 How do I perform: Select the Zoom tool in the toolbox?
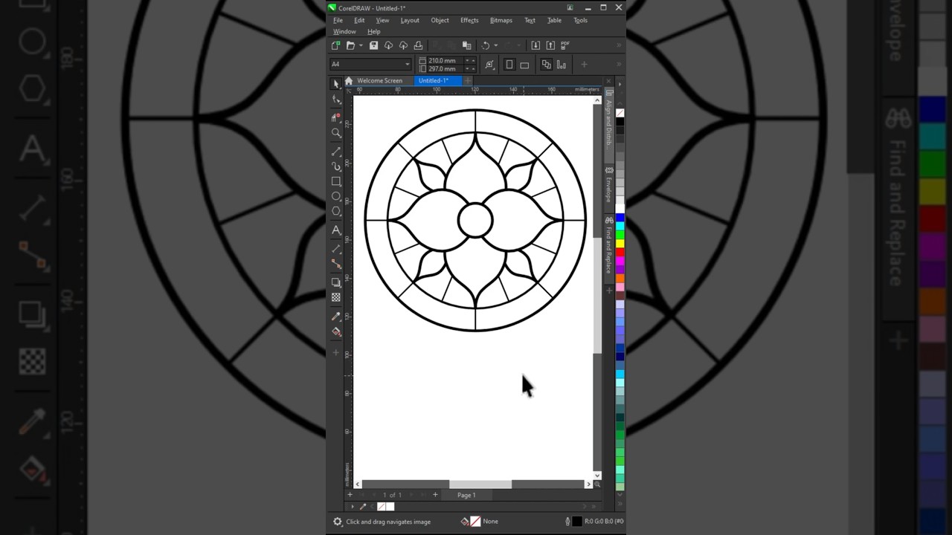click(336, 133)
